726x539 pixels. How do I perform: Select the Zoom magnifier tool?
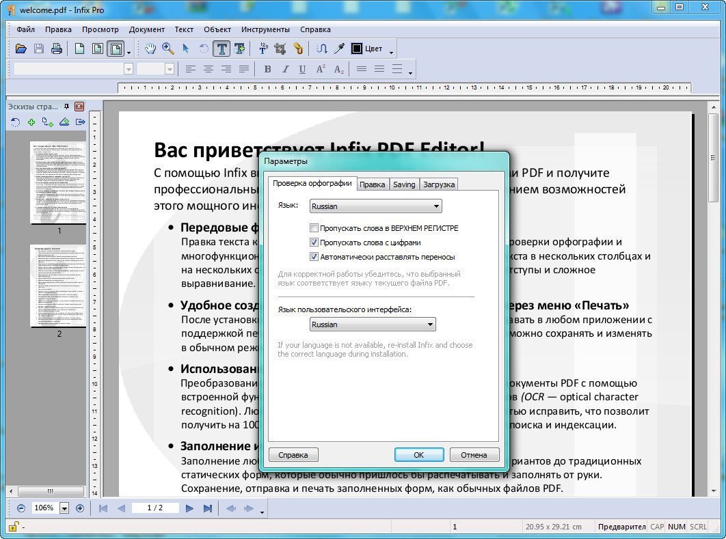(x=167, y=49)
